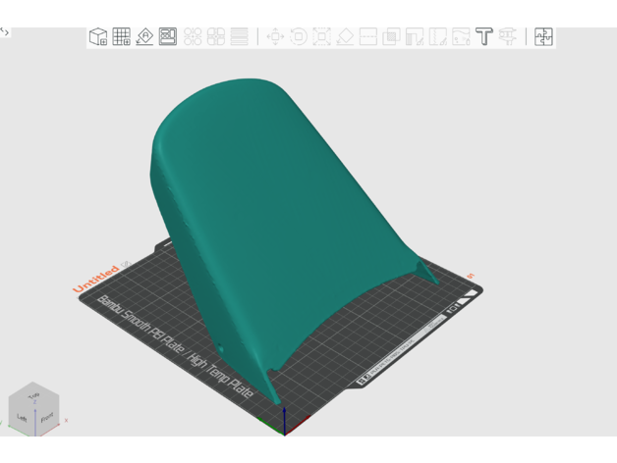This screenshot has width=617, height=463.
Task: Click the Untitled plate name label
Action: click(x=96, y=279)
